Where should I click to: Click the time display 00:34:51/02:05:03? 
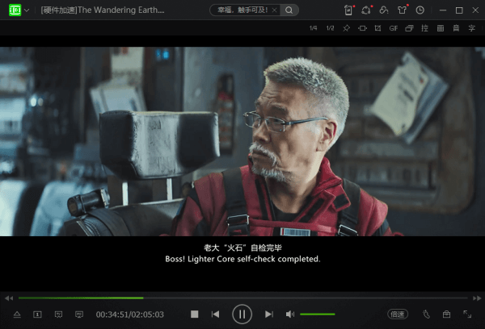(x=129, y=314)
